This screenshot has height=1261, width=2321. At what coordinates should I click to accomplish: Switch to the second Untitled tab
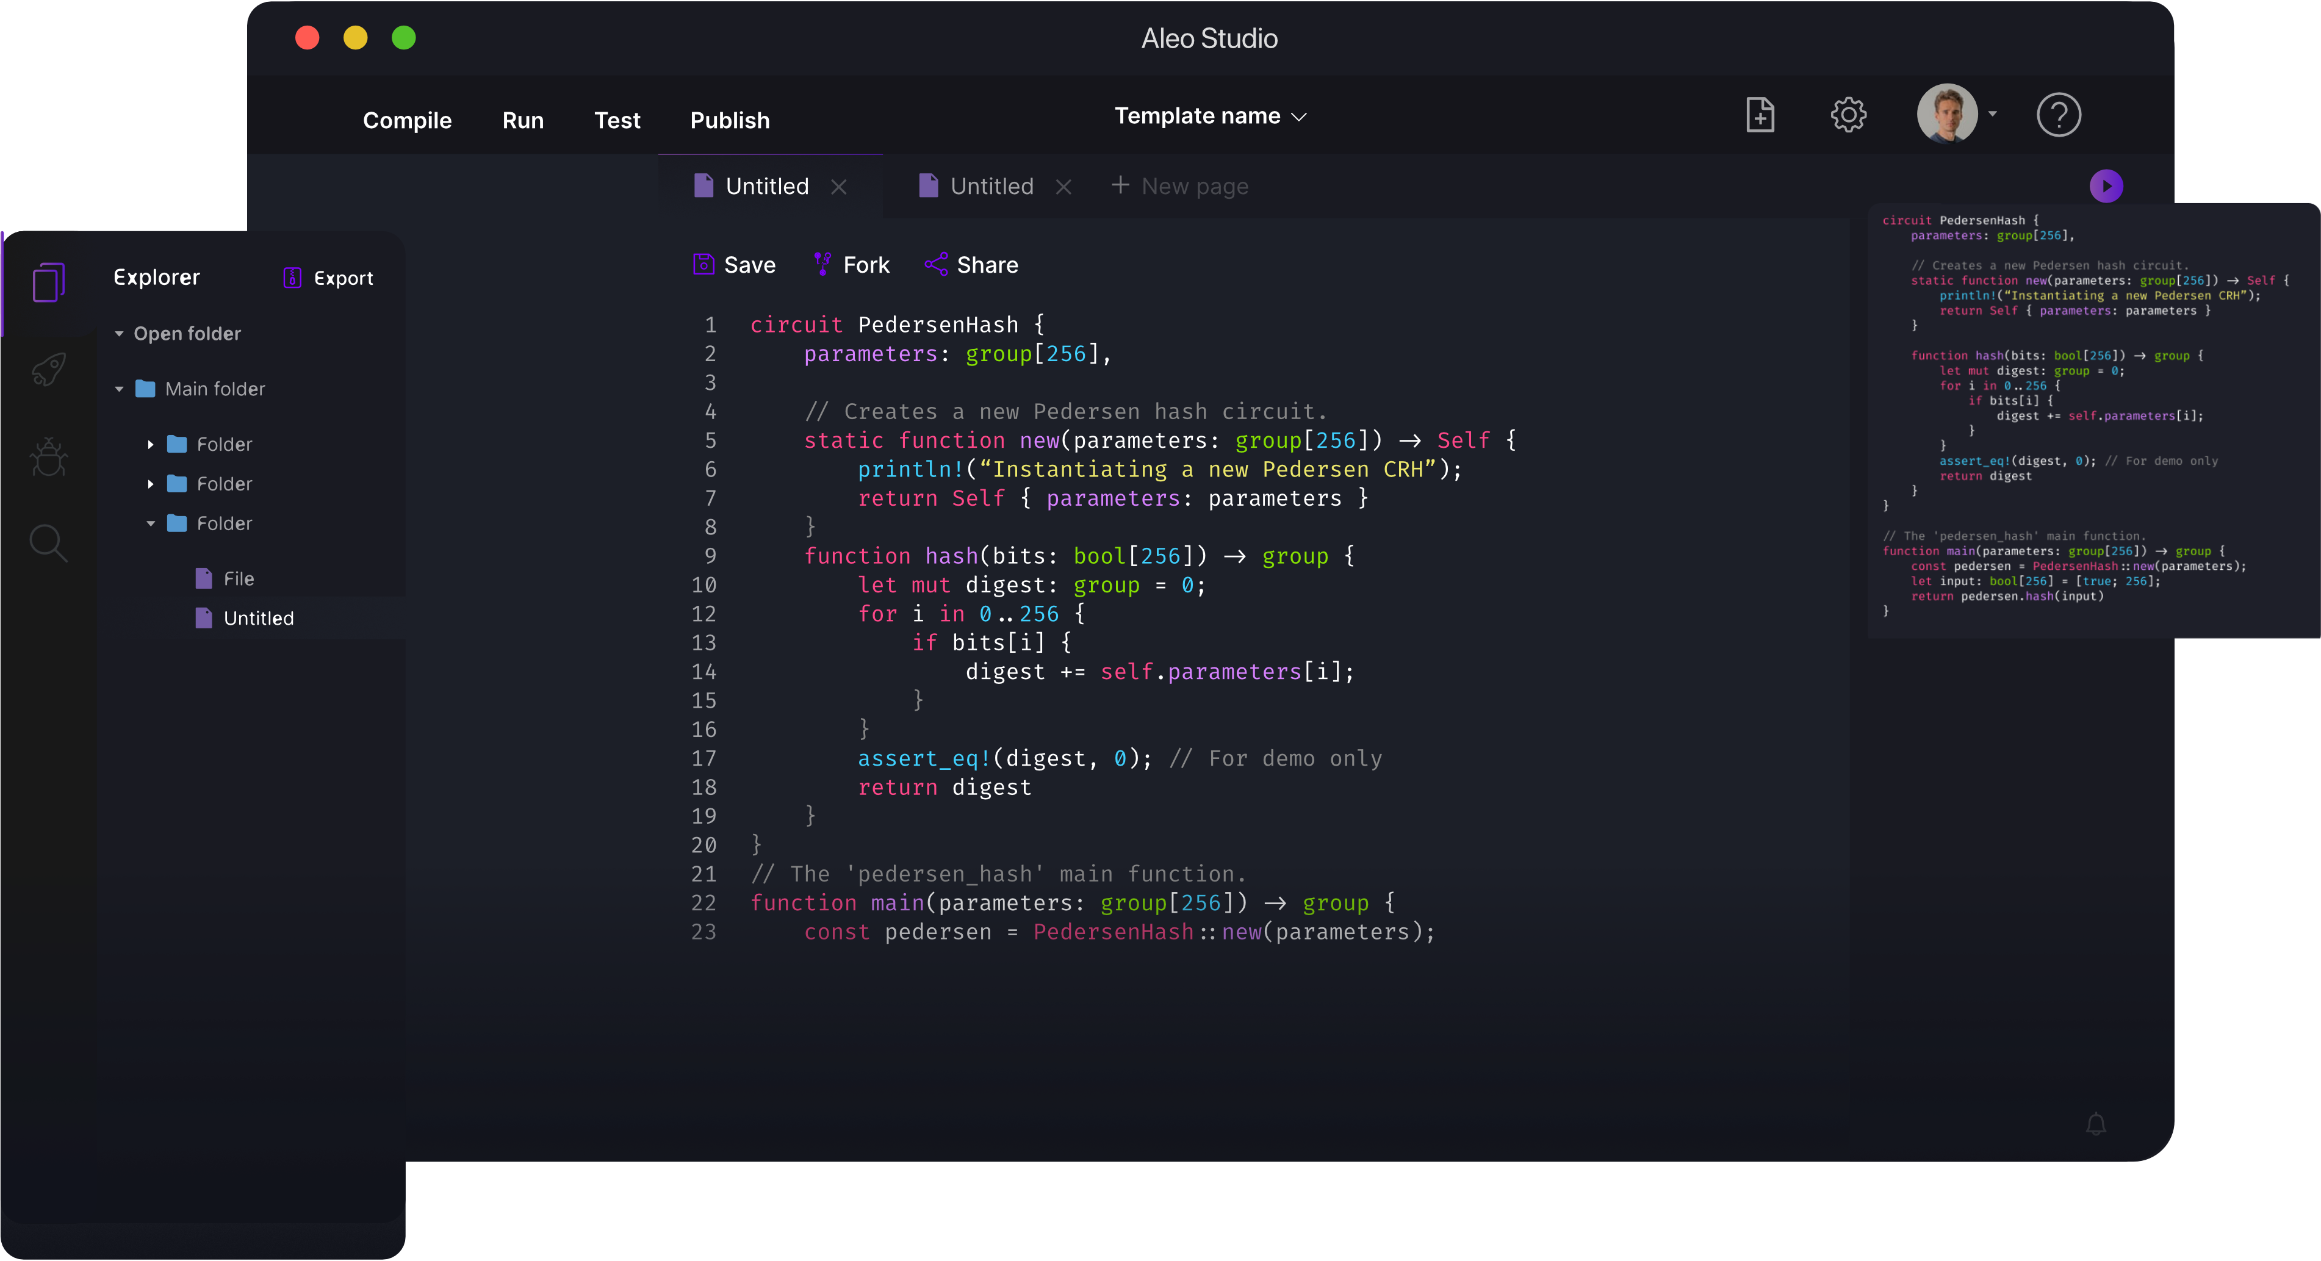click(x=990, y=187)
